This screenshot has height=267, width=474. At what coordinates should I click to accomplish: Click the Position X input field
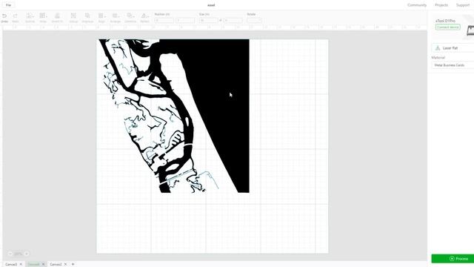[x=164, y=20]
